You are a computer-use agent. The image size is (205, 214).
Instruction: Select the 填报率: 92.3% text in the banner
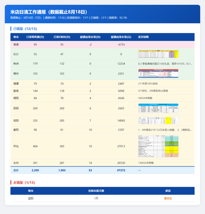click(118, 18)
